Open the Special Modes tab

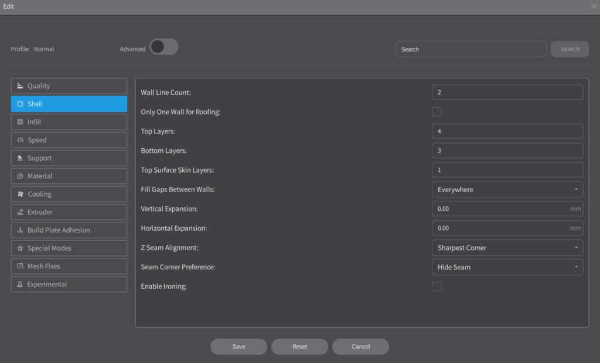pos(69,248)
